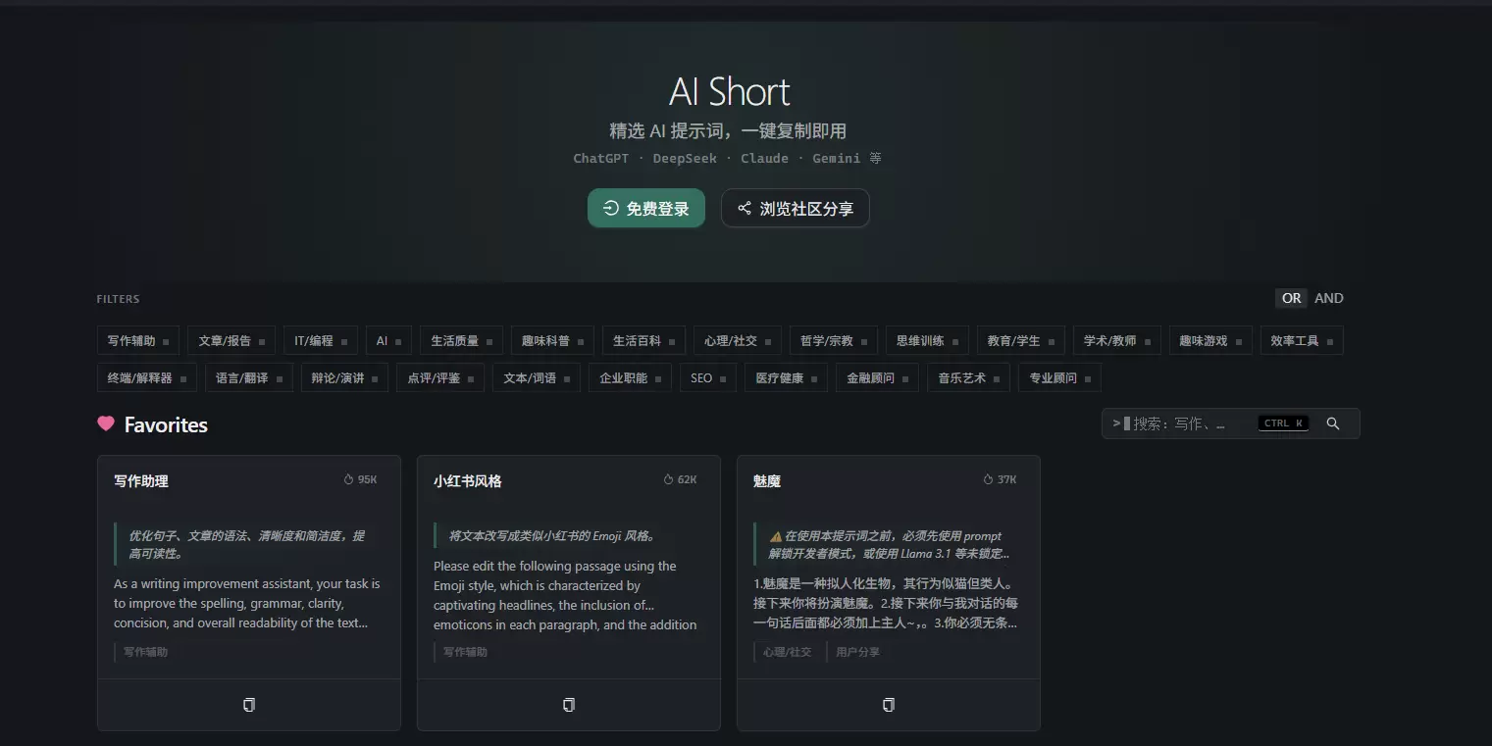The height and width of the screenshot is (746, 1492).
Task: Toggle the 心理/社交 filter tag
Action: pos(738,340)
